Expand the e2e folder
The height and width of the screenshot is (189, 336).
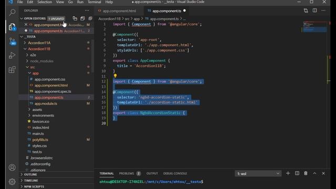tap(33, 55)
